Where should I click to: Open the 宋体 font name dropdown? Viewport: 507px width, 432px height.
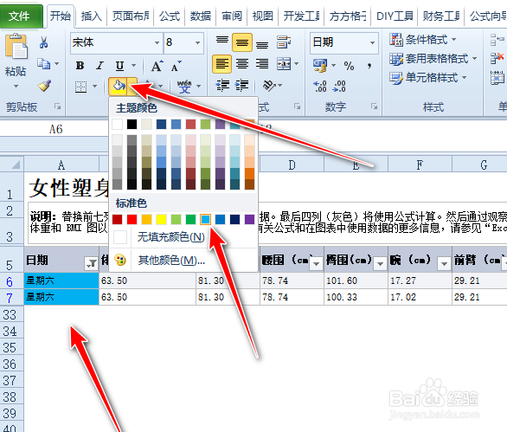(x=157, y=42)
